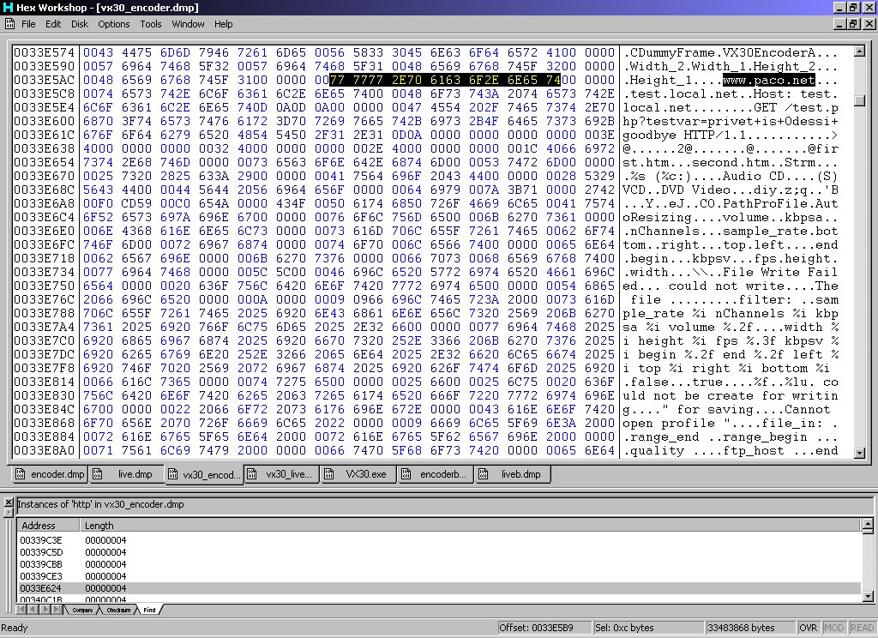
Task: Select the Find results tab
Action: (x=149, y=610)
